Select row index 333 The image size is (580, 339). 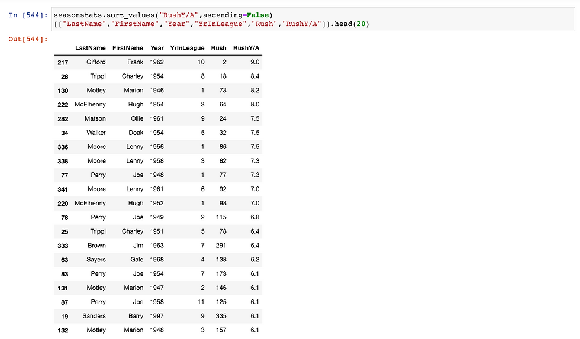point(63,246)
